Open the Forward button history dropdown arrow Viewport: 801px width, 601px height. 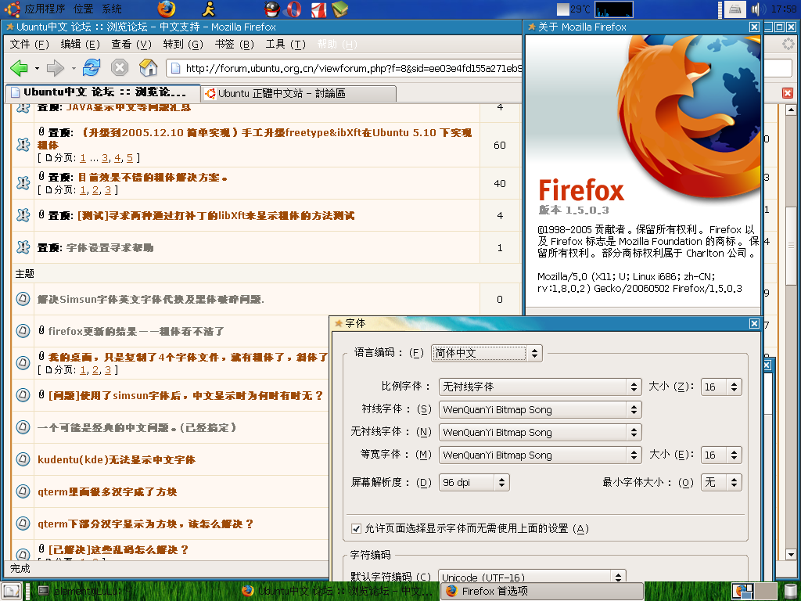point(74,68)
